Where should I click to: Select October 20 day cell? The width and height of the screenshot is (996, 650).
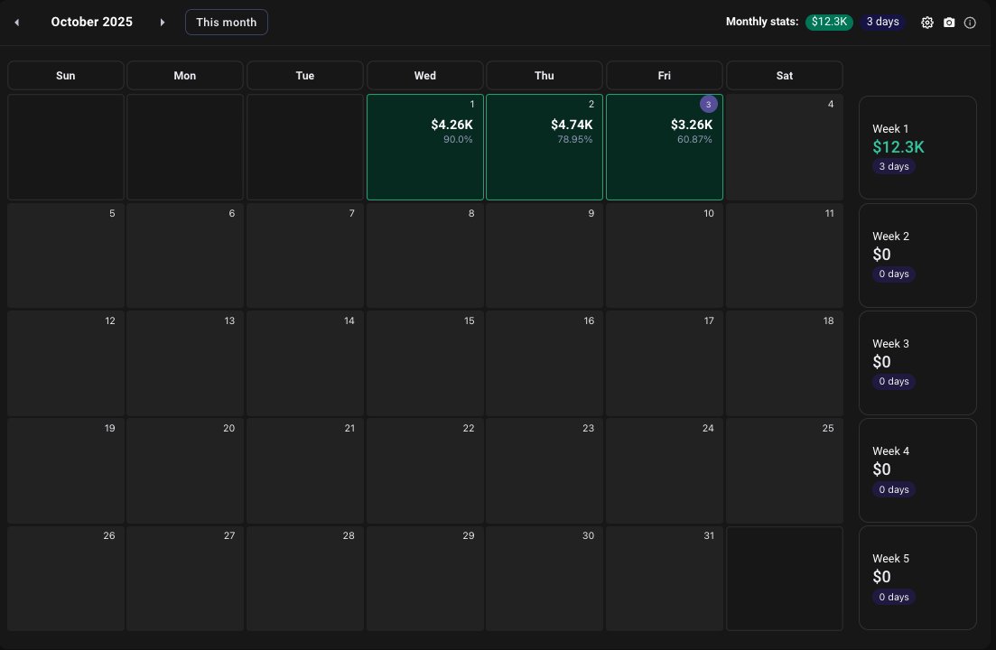coord(185,470)
